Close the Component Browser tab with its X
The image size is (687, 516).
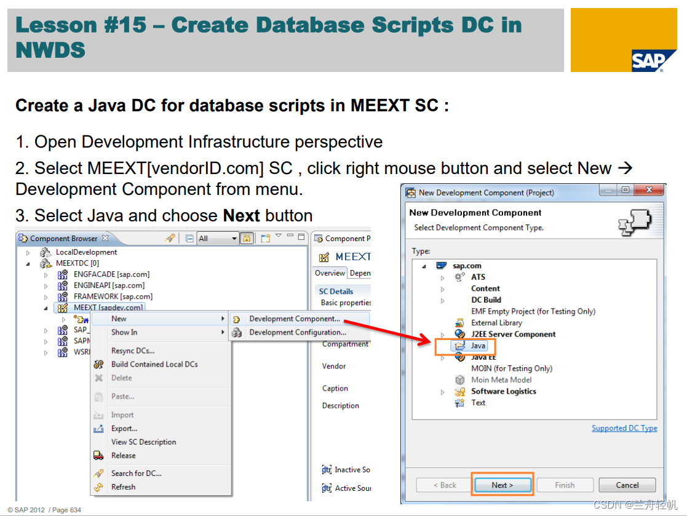click(105, 238)
